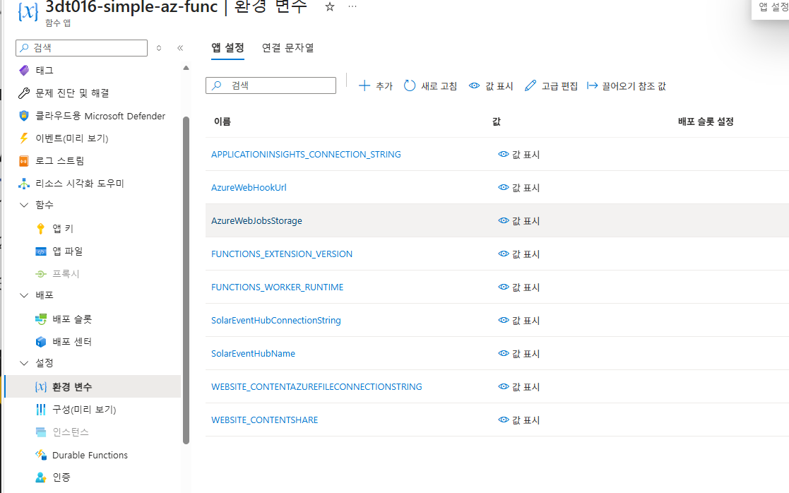Click the 이름 column header
The height and width of the screenshot is (493, 789).
222,121
